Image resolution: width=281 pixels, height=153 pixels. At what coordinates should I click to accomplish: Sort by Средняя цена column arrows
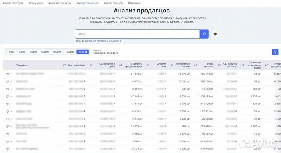[172, 65]
